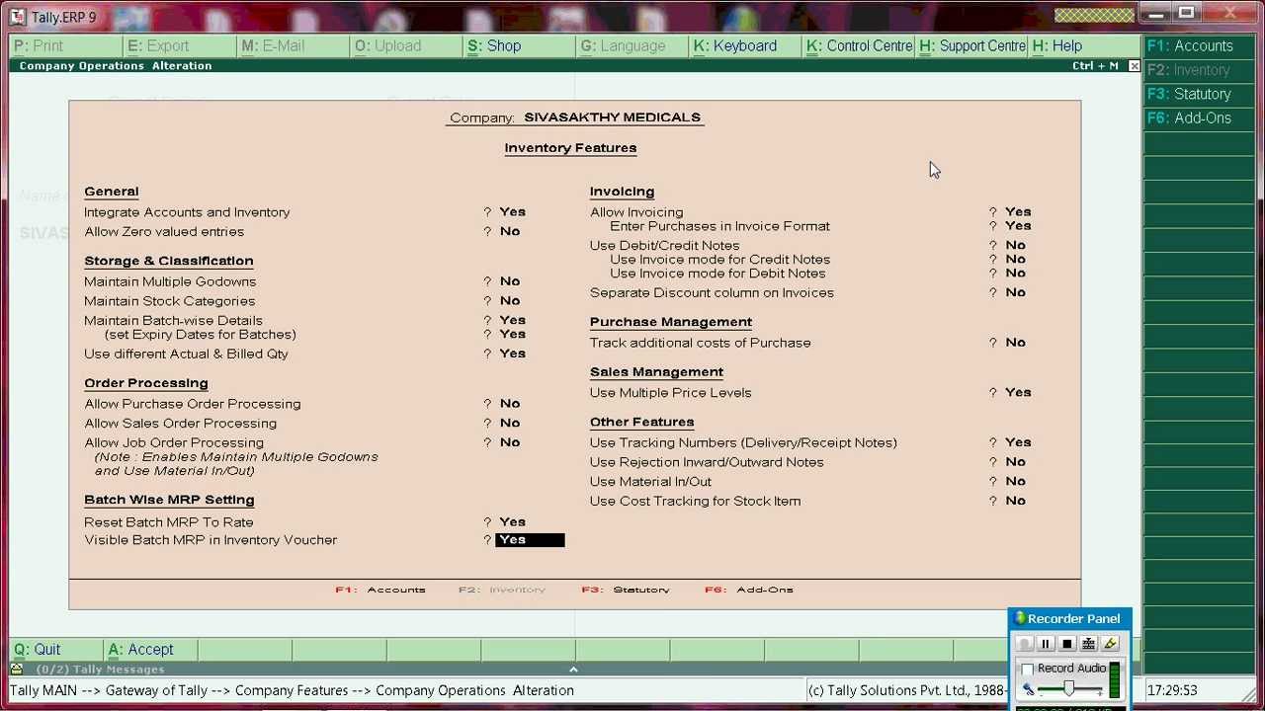Click the 17:29:53 clock display

pyautogui.click(x=1172, y=690)
